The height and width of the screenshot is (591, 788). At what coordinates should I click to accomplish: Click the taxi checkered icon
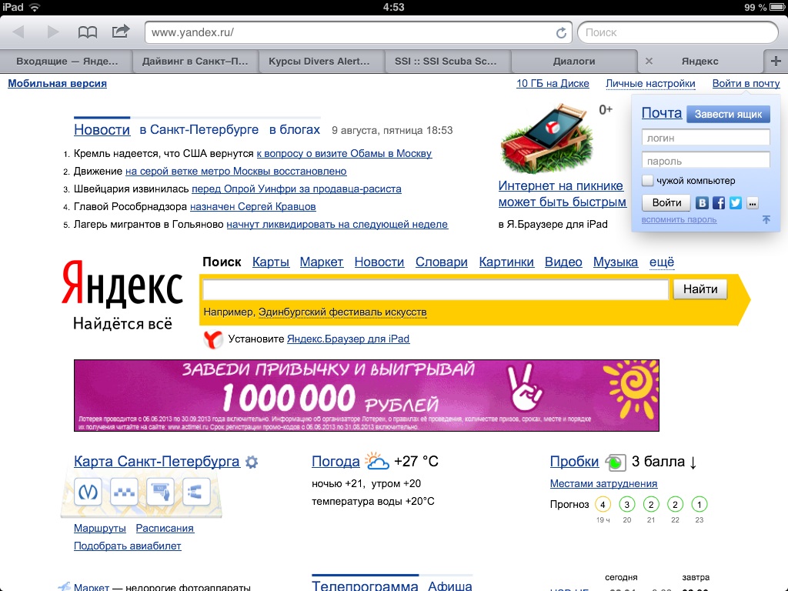tap(124, 491)
